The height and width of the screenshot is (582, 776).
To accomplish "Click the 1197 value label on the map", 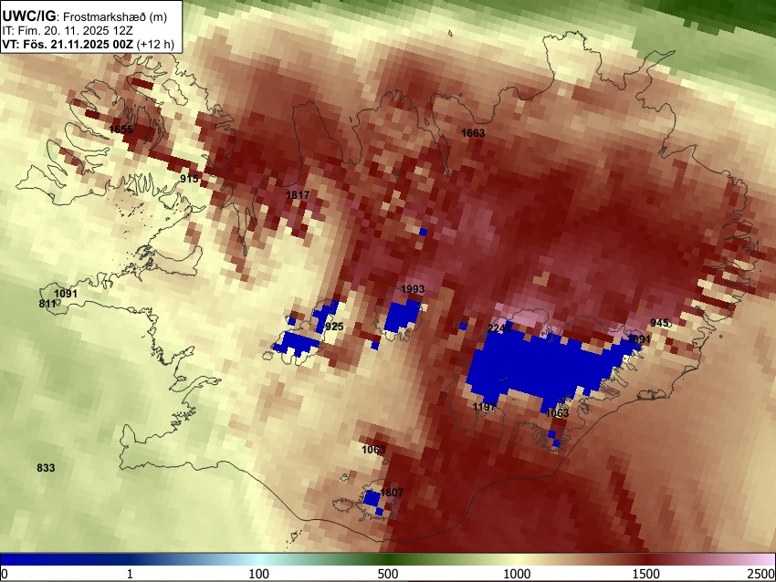I will (485, 407).
